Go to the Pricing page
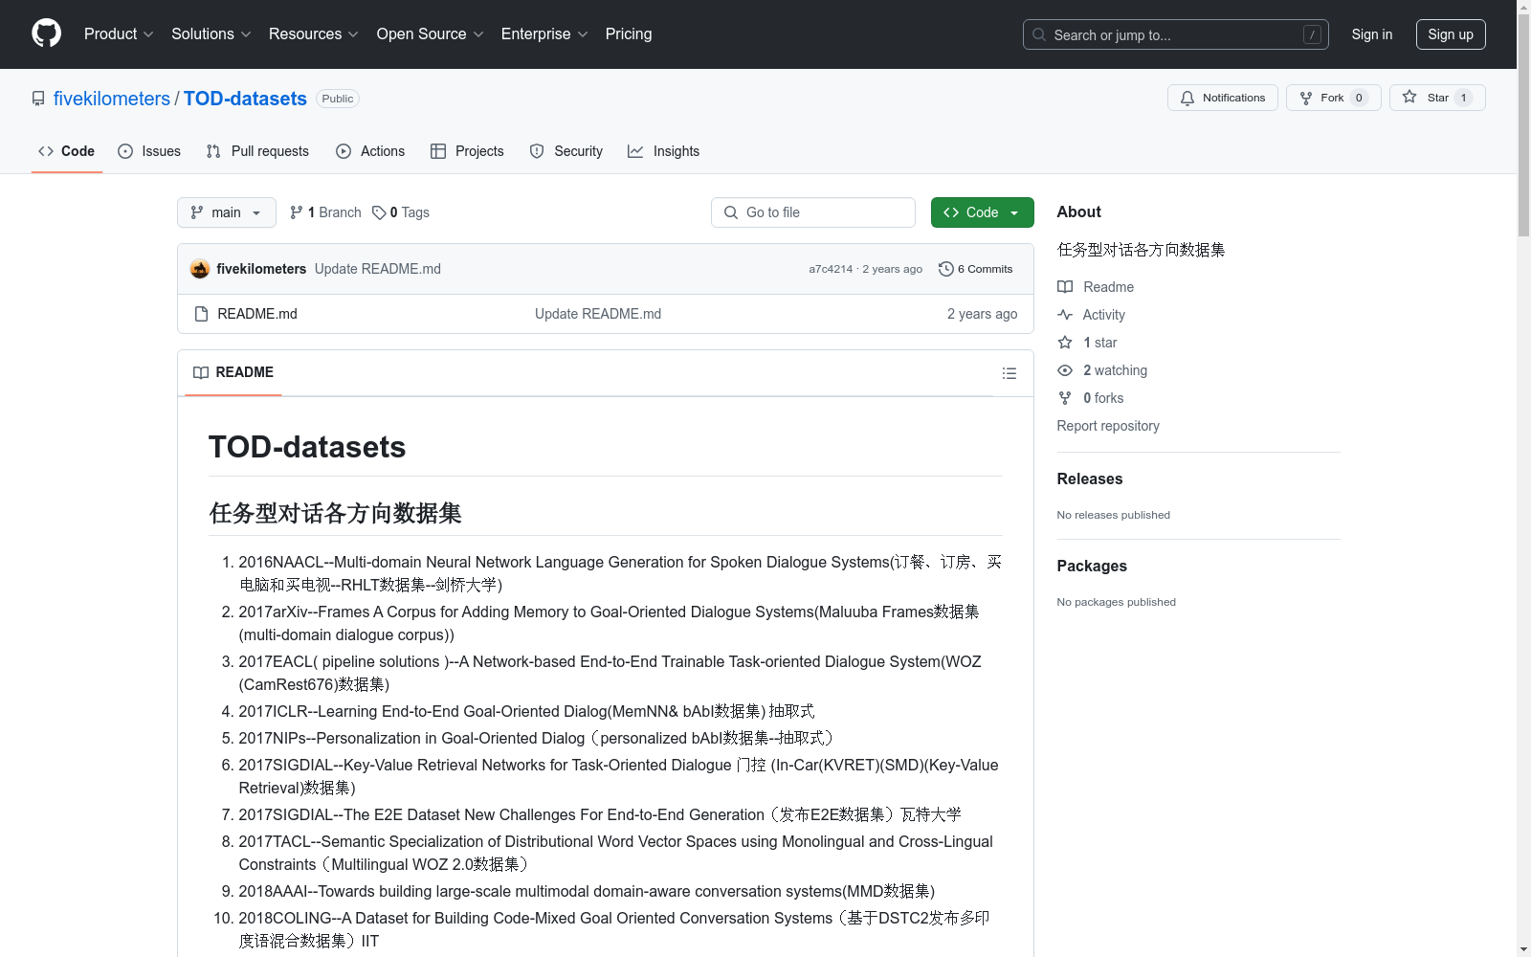Image resolution: width=1531 pixels, height=957 pixels. pyautogui.click(x=629, y=34)
